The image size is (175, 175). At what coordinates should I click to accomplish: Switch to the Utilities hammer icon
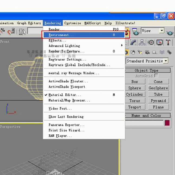click(168, 43)
